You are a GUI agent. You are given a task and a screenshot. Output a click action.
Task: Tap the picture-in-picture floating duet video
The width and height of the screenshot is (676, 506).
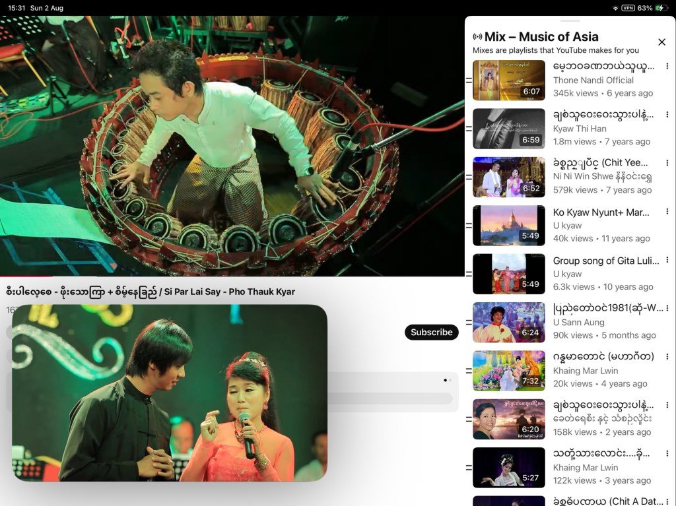170,393
